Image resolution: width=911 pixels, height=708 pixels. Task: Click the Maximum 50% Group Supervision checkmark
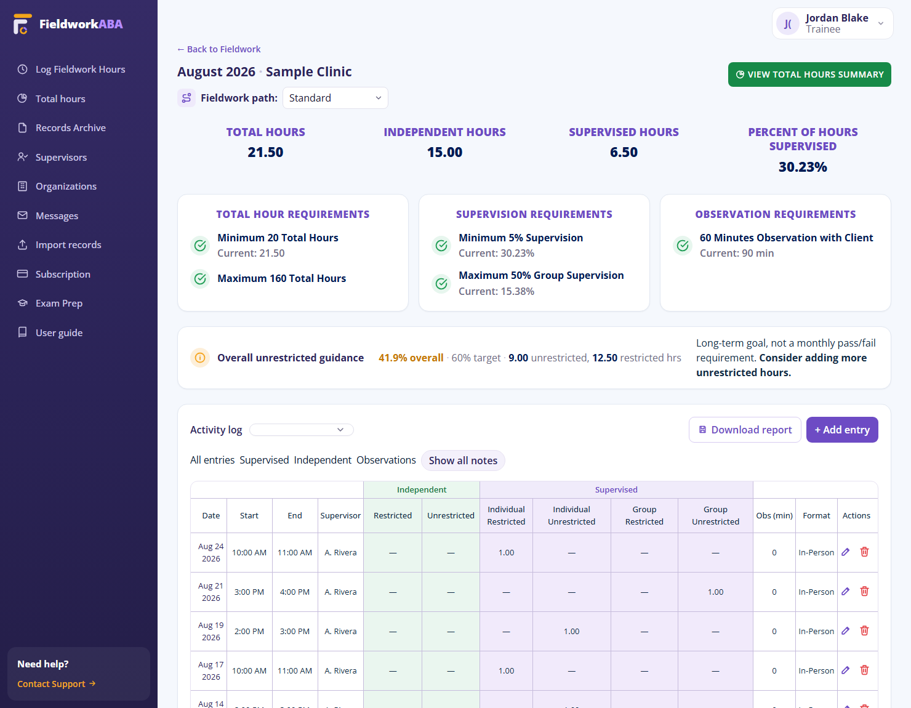(x=441, y=284)
